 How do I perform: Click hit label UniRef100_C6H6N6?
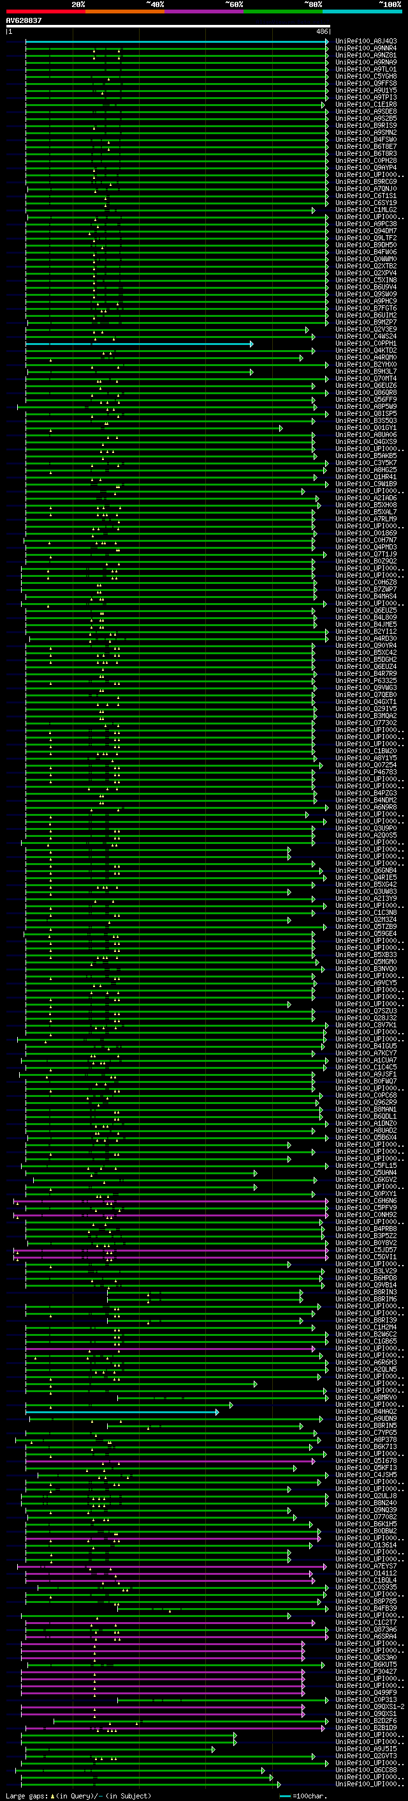(x=366, y=1201)
